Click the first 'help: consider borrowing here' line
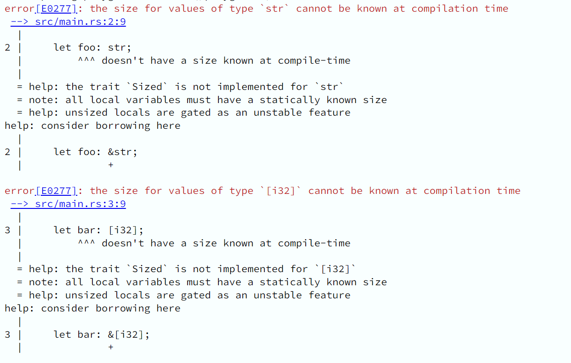Screen dimensions: 571x363 [92, 126]
